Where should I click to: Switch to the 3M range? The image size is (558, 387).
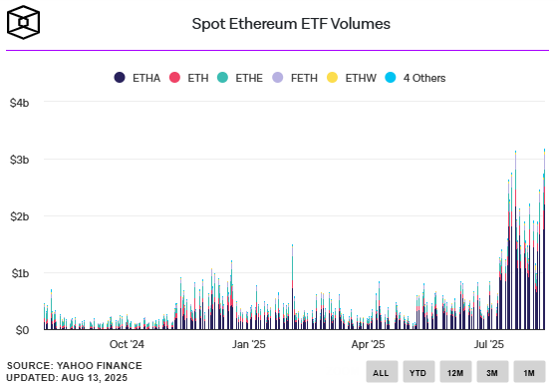492,372
